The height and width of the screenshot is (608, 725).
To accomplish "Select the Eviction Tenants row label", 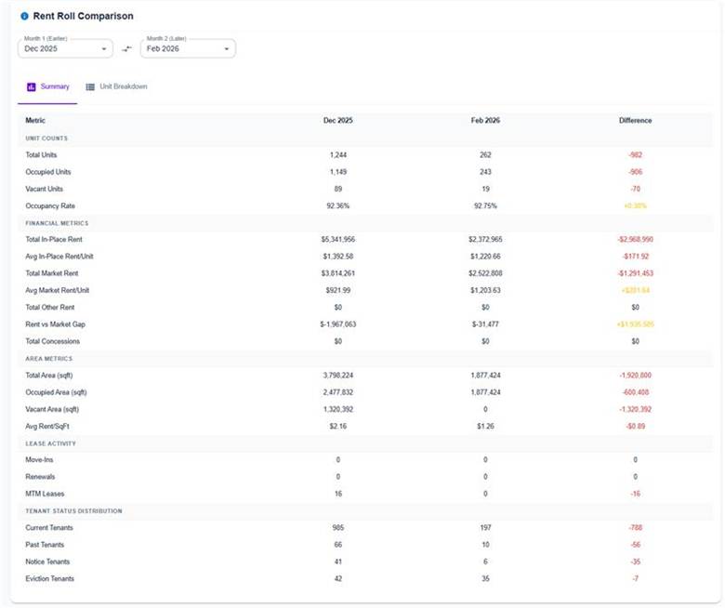I will pyautogui.click(x=51, y=579).
